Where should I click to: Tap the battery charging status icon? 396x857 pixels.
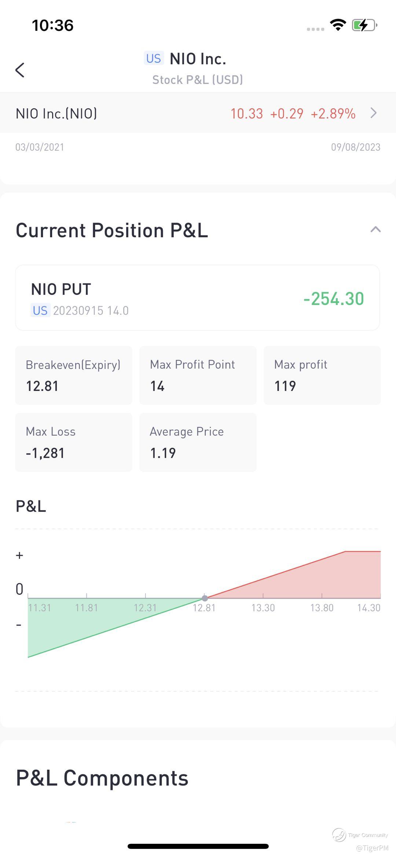pos(364,25)
